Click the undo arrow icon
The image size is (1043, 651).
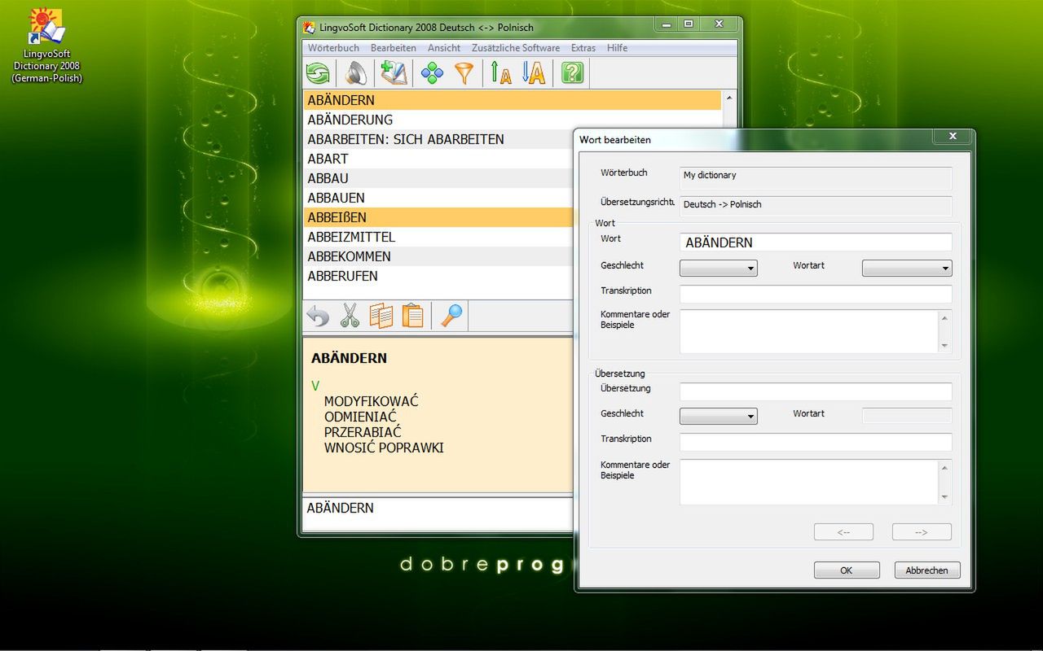pos(318,316)
